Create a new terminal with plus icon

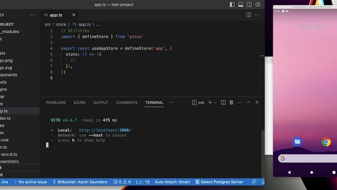(x=210, y=102)
